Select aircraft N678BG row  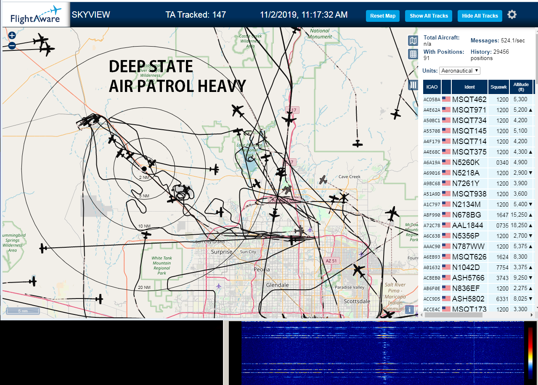[478, 215]
